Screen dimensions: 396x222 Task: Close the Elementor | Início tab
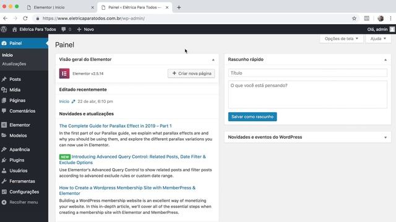pyautogui.click(x=92, y=7)
